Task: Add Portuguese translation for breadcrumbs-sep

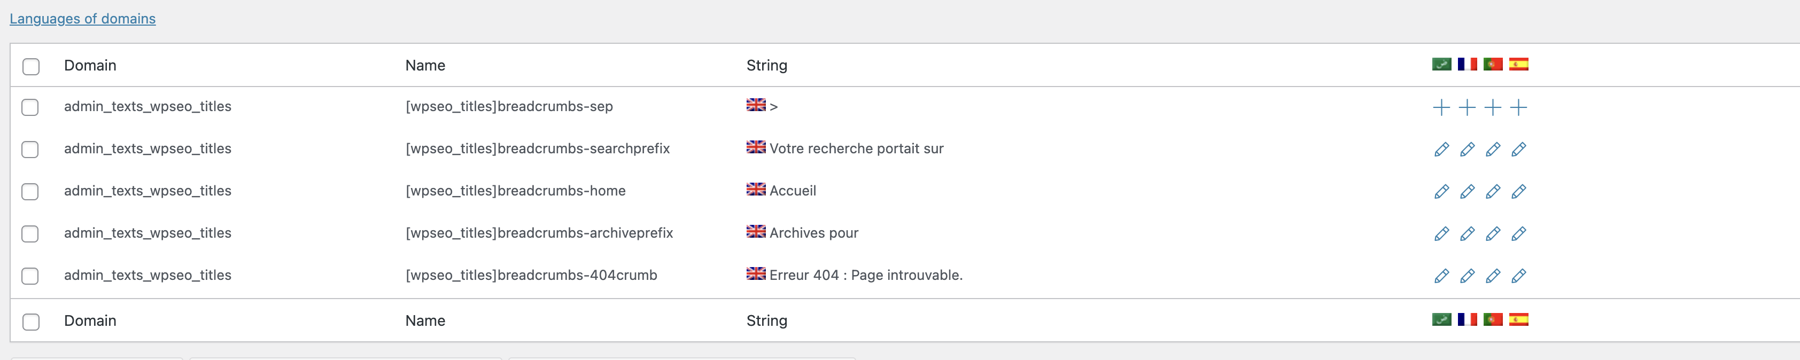Action: tap(1493, 107)
